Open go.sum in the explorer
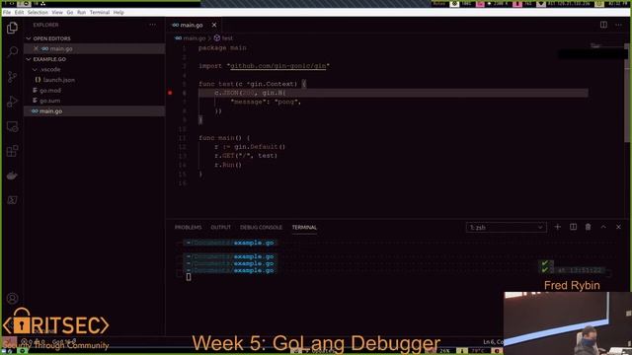The image size is (632, 355). pyautogui.click(x=50, y=101)
